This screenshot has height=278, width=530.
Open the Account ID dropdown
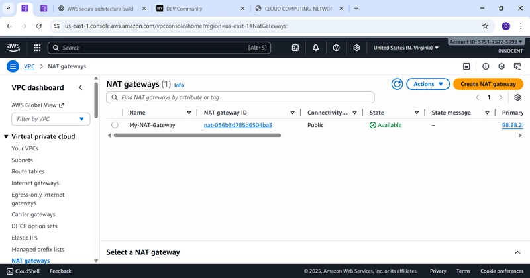click(x=486, y=42)
